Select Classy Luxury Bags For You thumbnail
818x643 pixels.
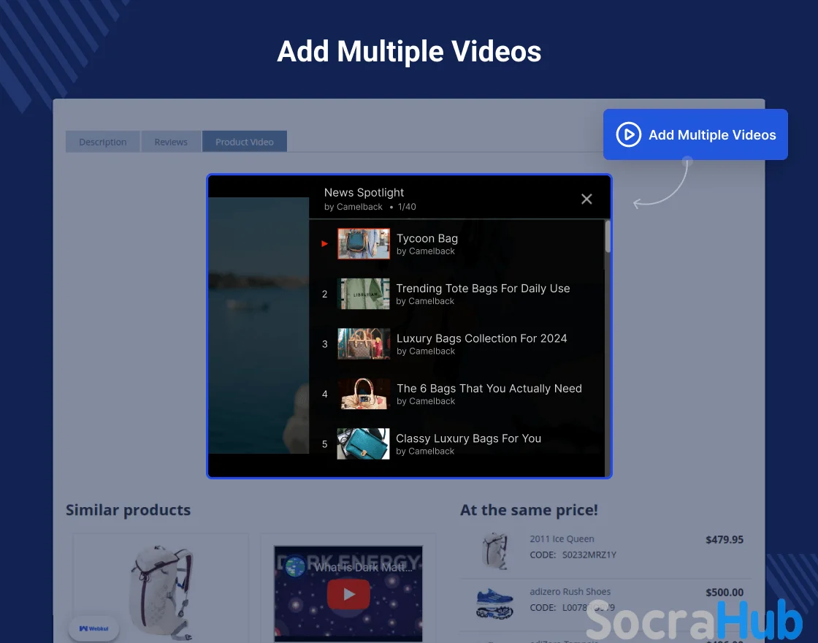pyautogui.click(x=363, y=444)
